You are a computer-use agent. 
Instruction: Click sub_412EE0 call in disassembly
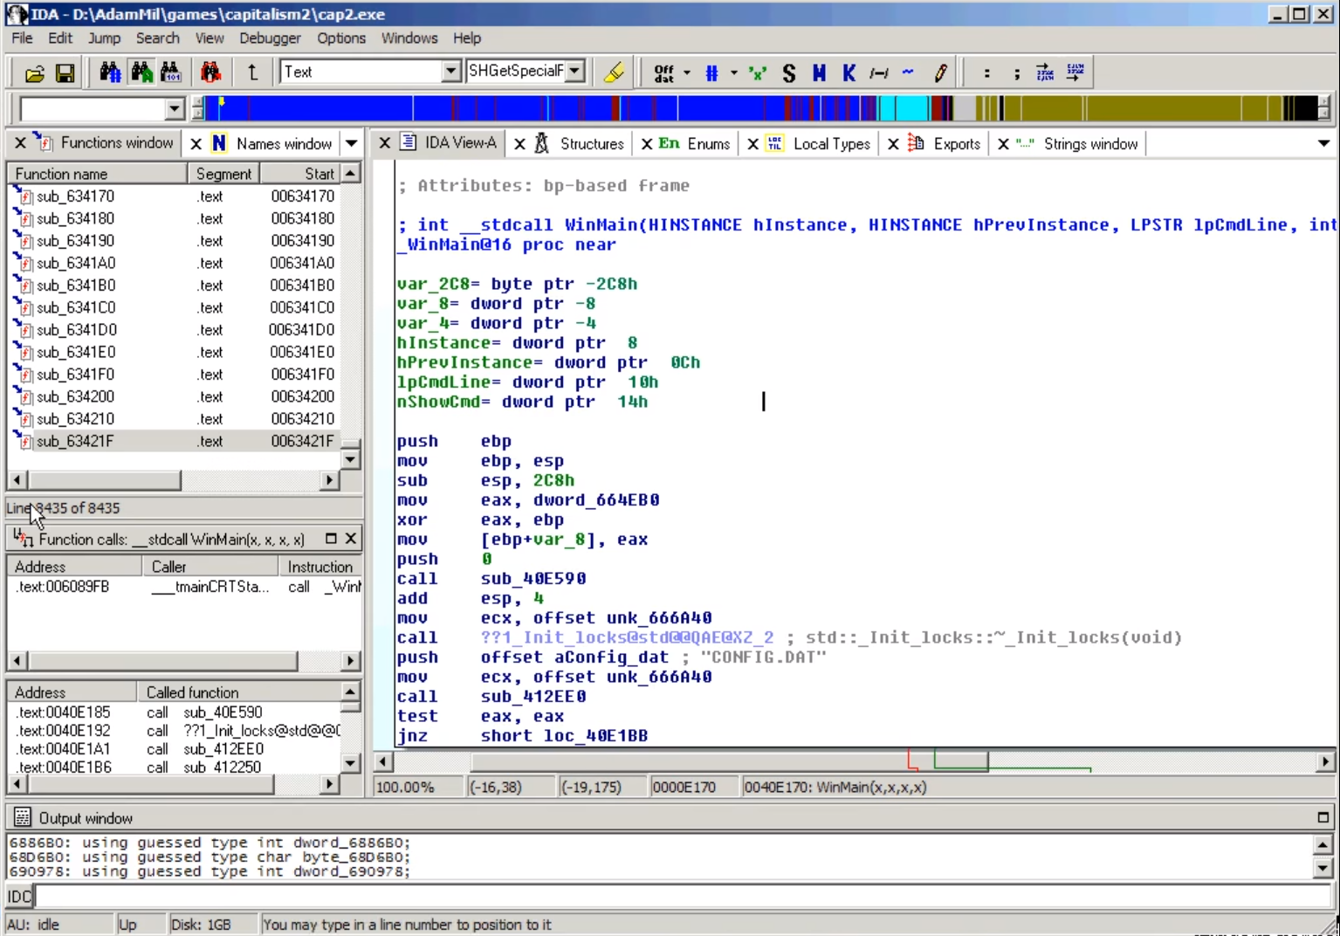pos(533,697)
